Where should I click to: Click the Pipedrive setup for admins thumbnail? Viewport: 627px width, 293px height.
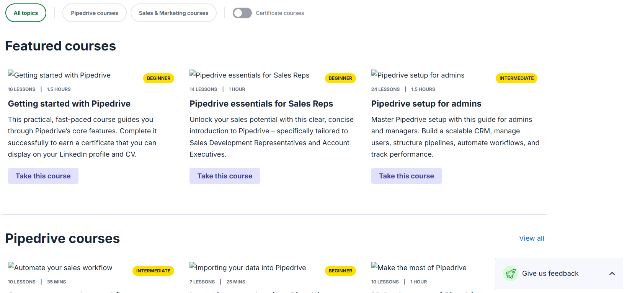coord(418,75)
